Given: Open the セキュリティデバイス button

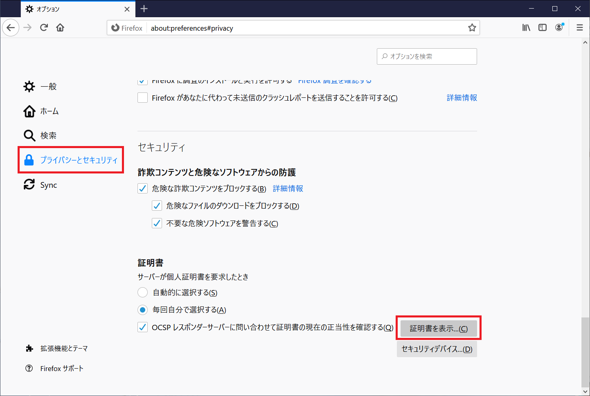Looking at the screenshot, I should tap(437, 349).
